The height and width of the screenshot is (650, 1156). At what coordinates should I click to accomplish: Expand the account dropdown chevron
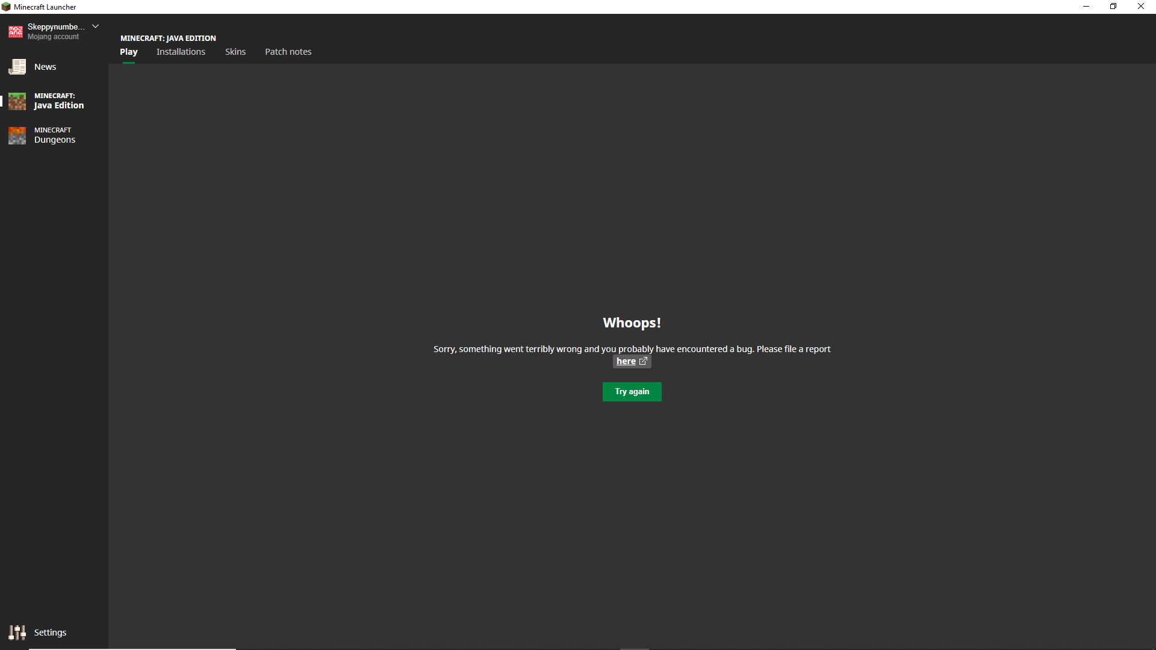[95, 26]
